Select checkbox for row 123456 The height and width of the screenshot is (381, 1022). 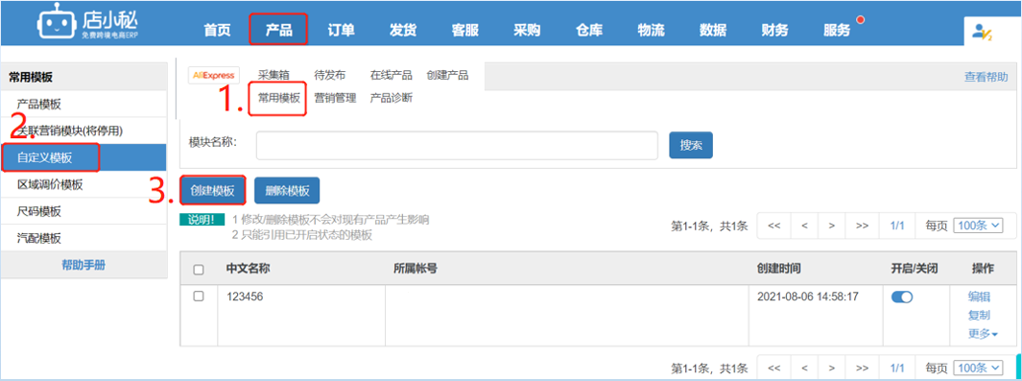(x=199, y=297)
